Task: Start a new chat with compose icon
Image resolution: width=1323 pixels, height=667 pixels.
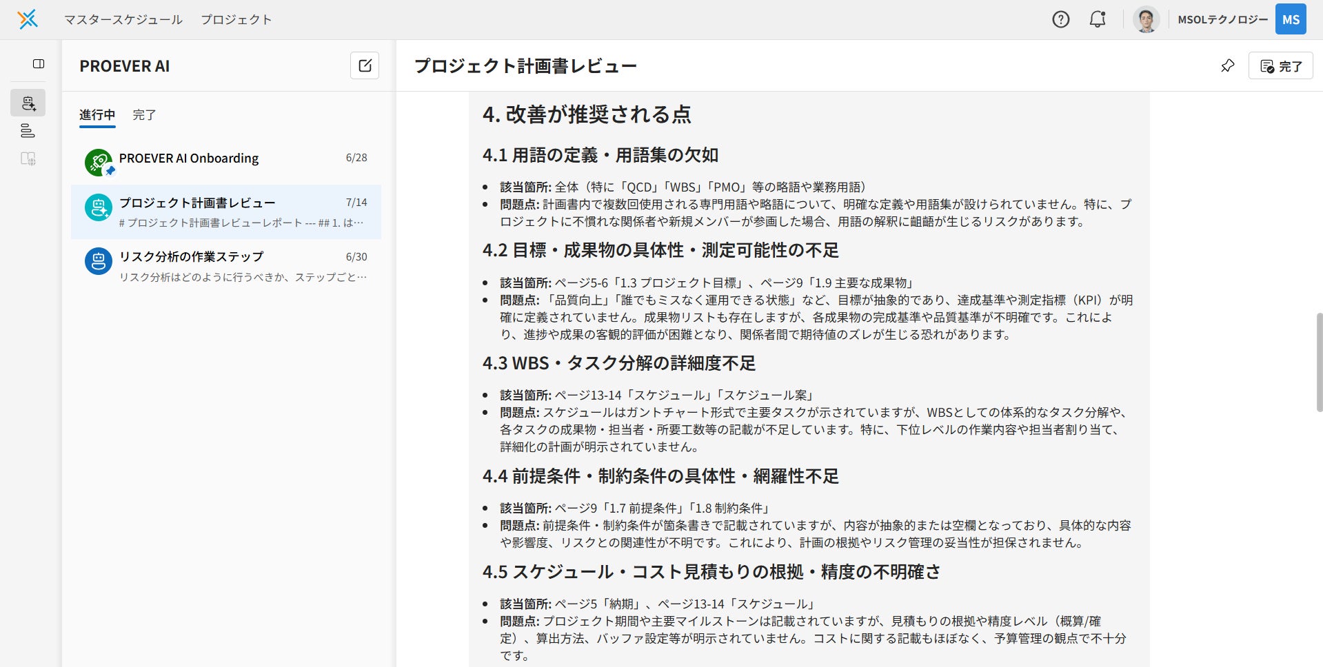Action: pos(365,65)
